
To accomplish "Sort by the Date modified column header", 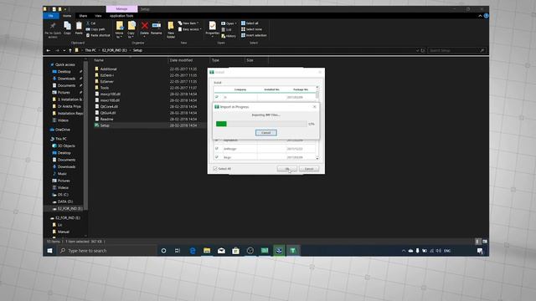I will [181, 60].
